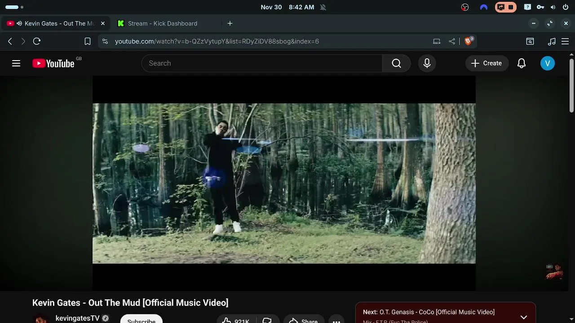Click the page vertical scrollbar
This screenshot has height=323, width=575.
[x=571, y=85]
